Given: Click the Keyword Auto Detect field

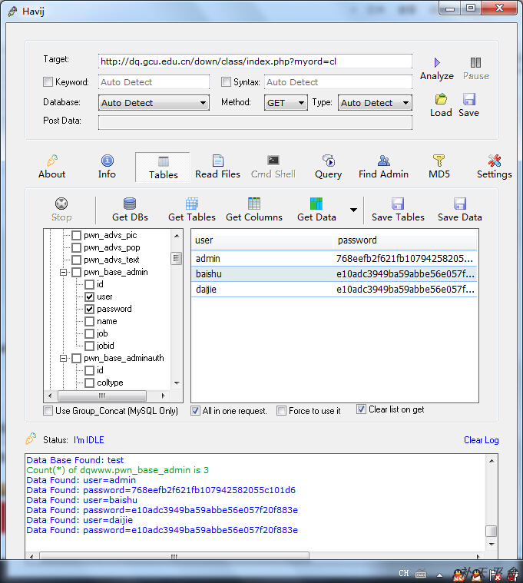Looking at the screenshot, I should [154, 81].
